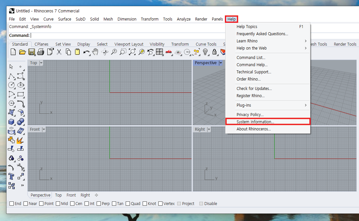Select the Ellipse tool
Image resolution: width=359 pixels, height=221 pixels.
pos(21,85)
